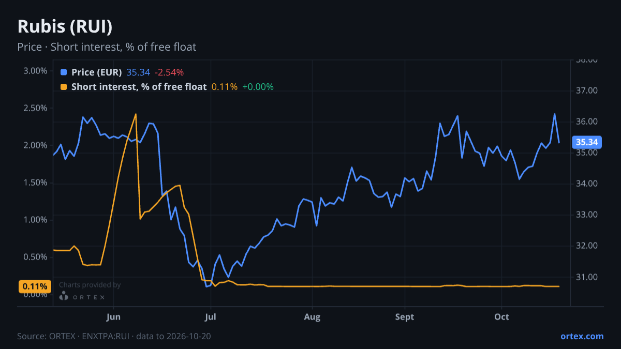Screen dimensions: 621x349
Task: Click the ORTEX logo icon
Action: (64, 296)
